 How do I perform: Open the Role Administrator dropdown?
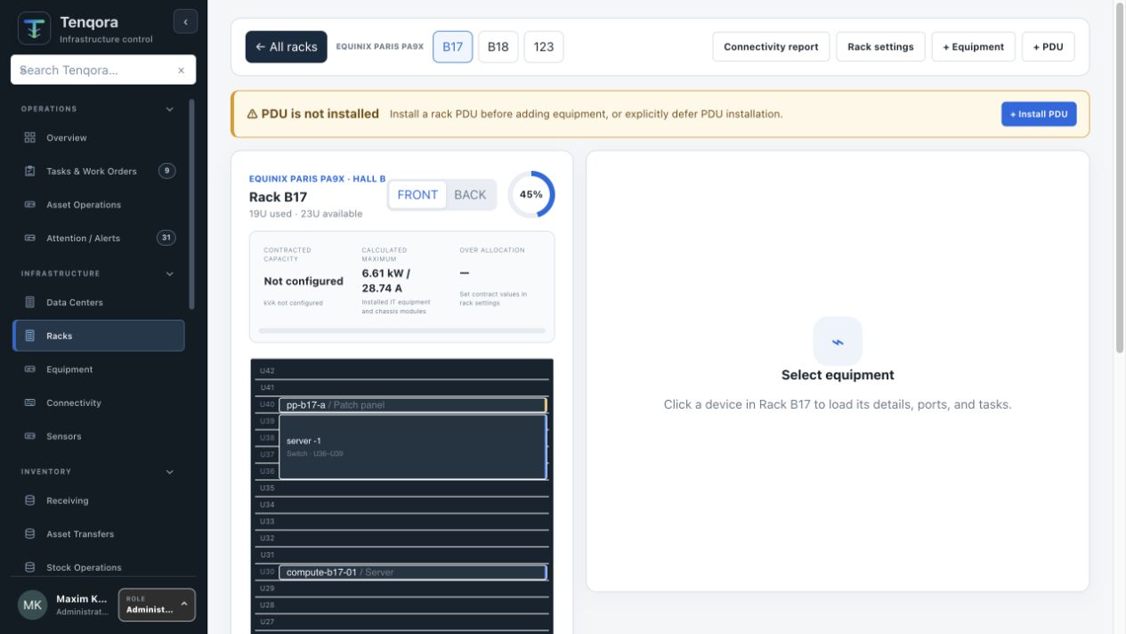tap(157, 605)
